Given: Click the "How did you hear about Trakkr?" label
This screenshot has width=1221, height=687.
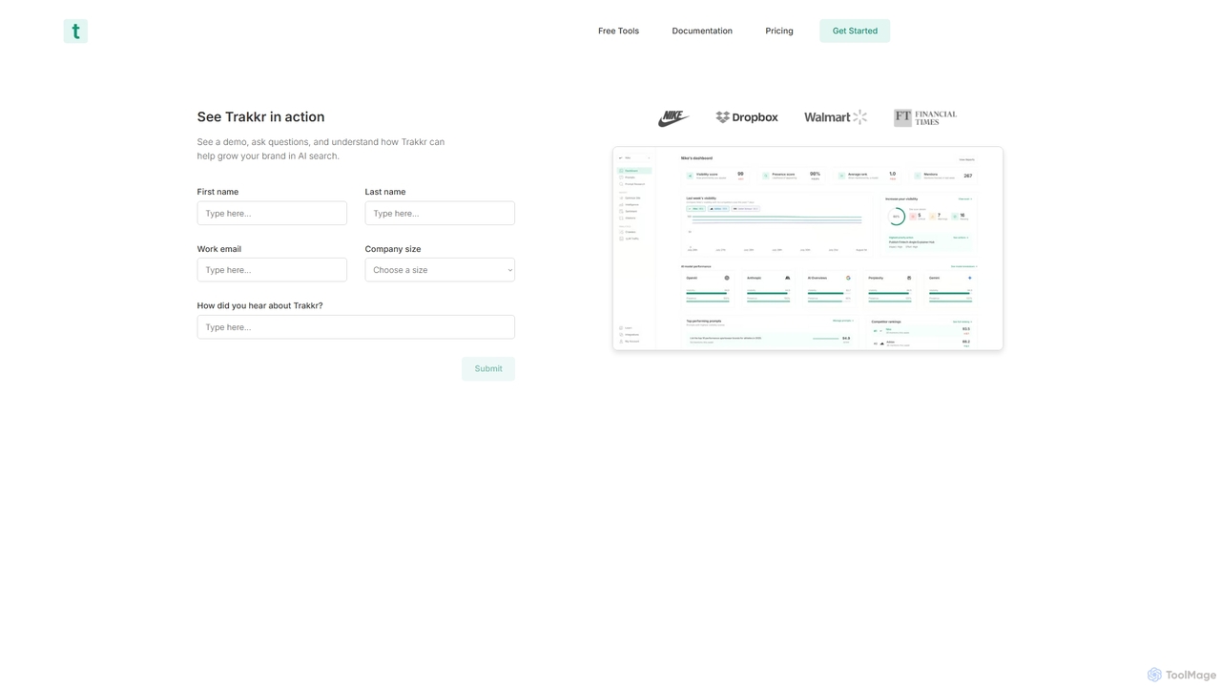Looking at the screenshot, I should [260, 305].
